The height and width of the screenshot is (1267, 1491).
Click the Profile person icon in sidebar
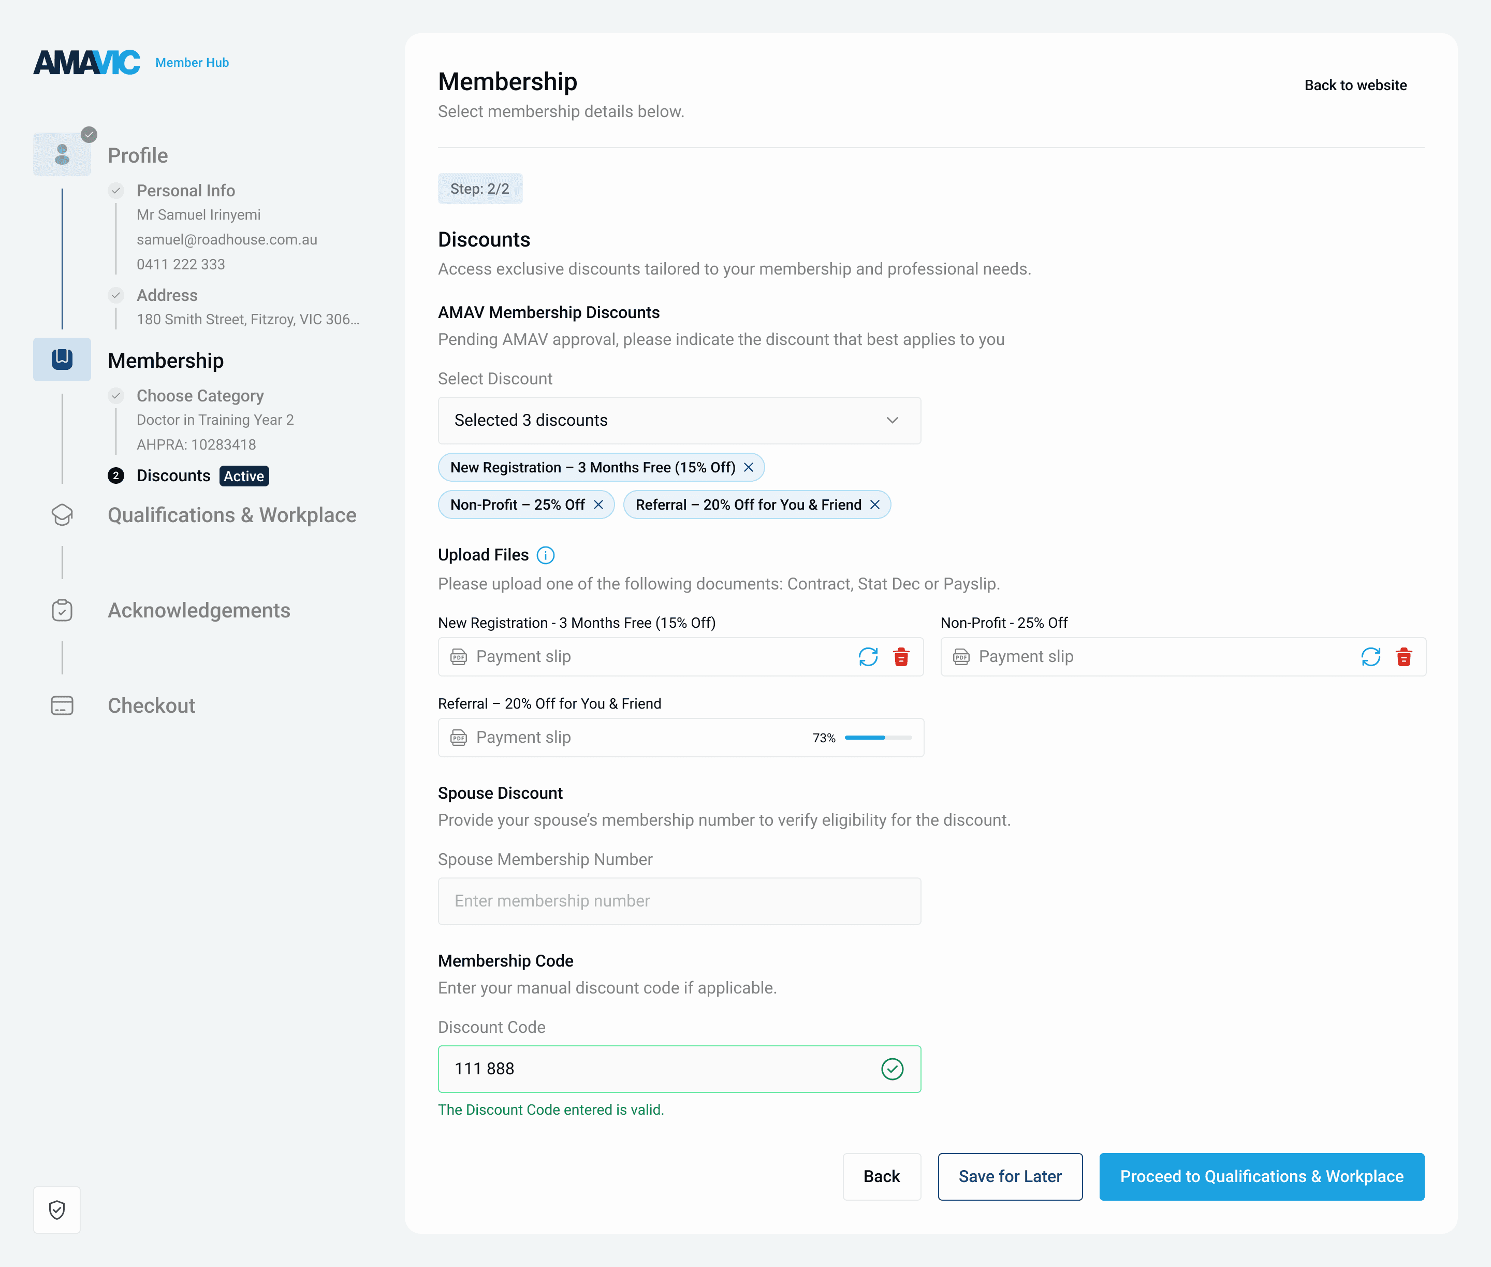[63, 154]
